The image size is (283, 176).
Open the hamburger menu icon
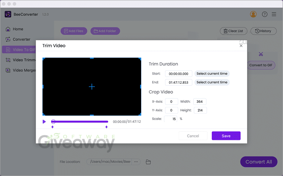[x=274, y=14]
